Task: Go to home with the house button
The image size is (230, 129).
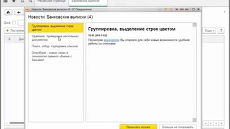Action: coord(8,13)
